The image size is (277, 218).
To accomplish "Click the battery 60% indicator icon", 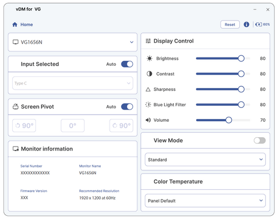I will click(x=259, y=24).
